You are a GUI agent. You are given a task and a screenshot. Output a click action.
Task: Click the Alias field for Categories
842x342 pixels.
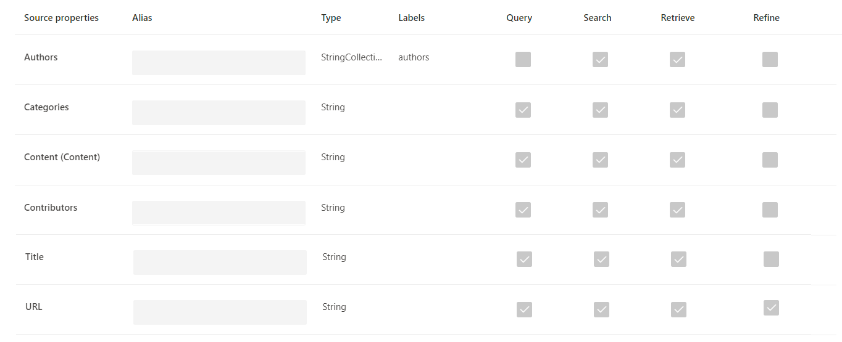[219, 113]
